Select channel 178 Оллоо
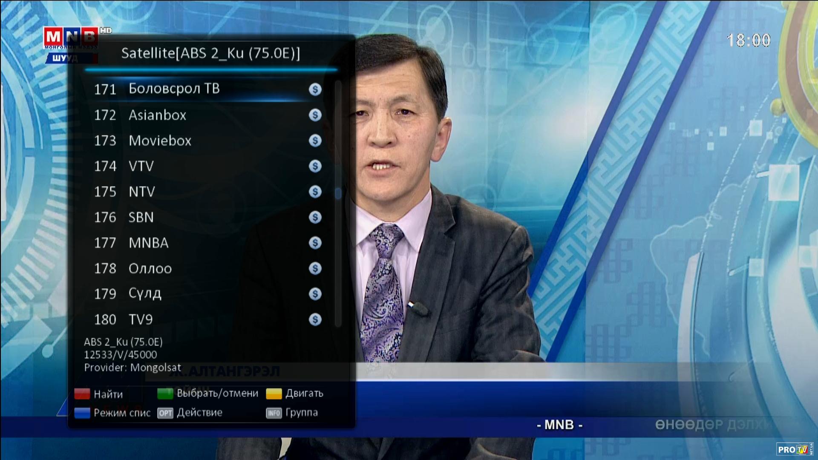Screen dimensions: 818x460 coord(150,268)
